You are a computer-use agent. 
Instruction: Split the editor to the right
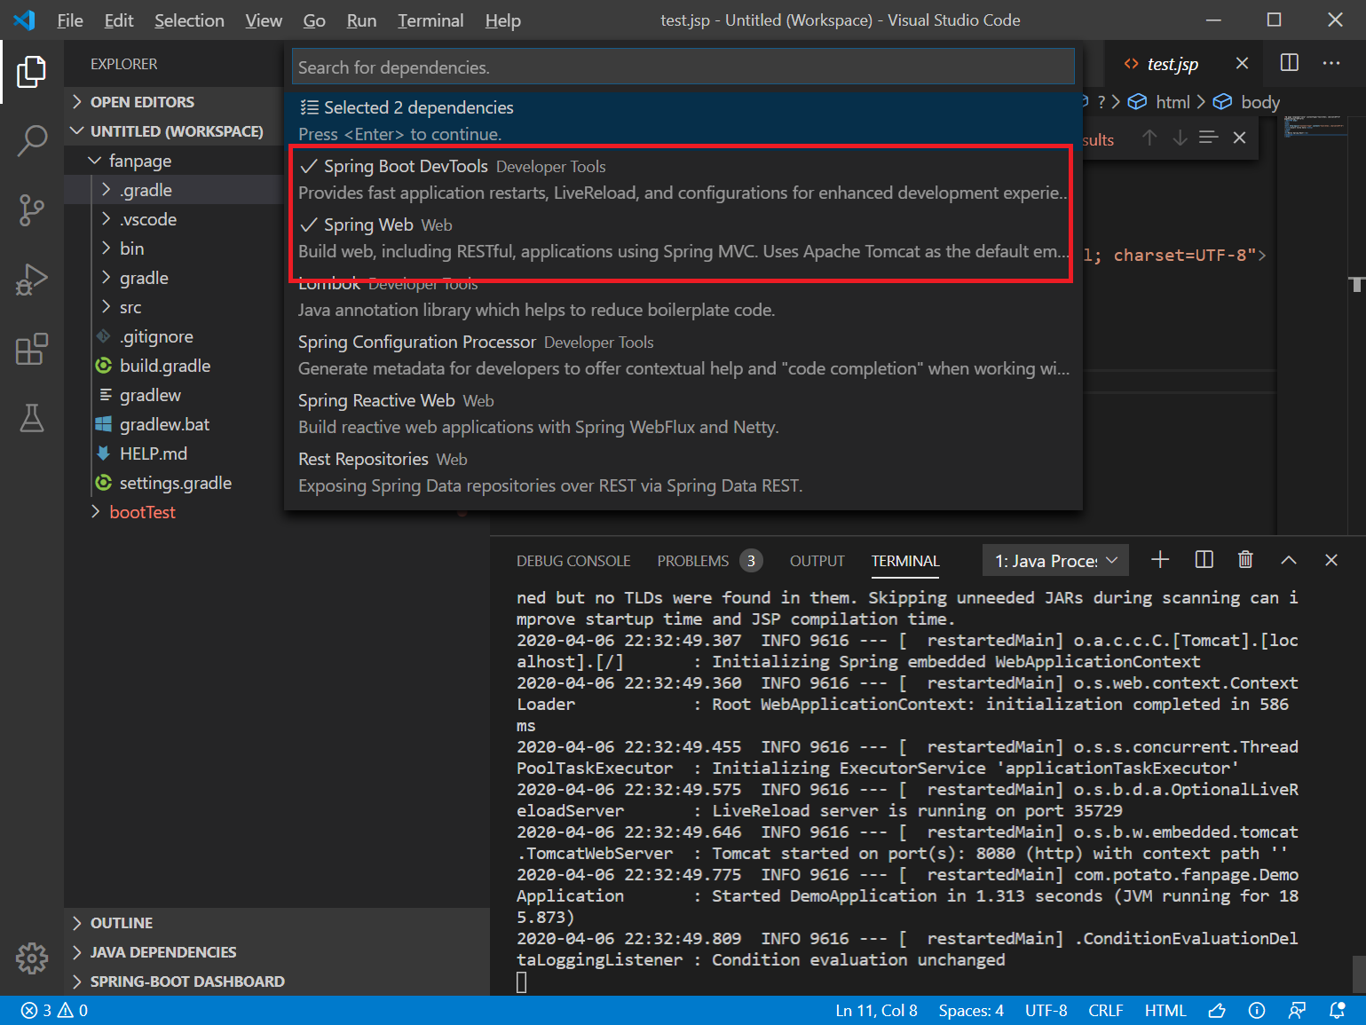point(1290,63)
